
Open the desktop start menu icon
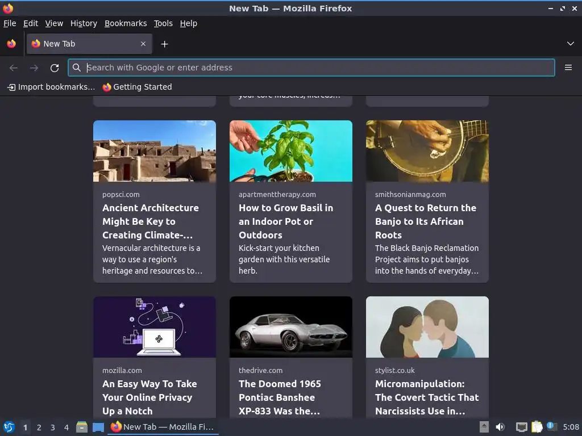[9, 427]
